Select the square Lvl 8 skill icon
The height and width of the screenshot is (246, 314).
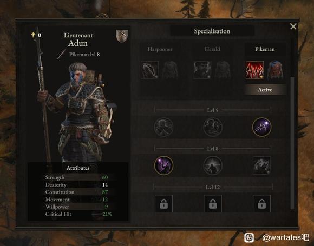(x=261, y=165)
